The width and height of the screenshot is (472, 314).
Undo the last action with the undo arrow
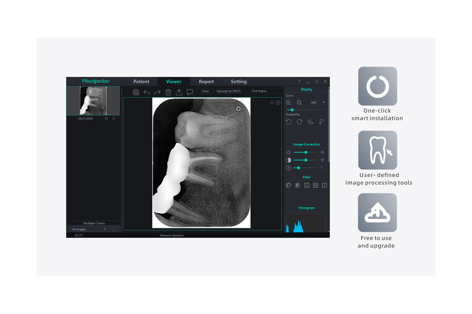[147, 92]
